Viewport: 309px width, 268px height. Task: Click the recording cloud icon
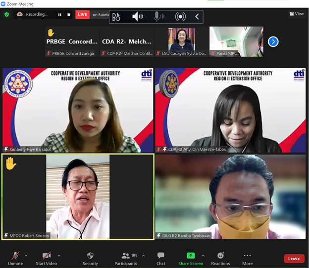pos(20,14)
